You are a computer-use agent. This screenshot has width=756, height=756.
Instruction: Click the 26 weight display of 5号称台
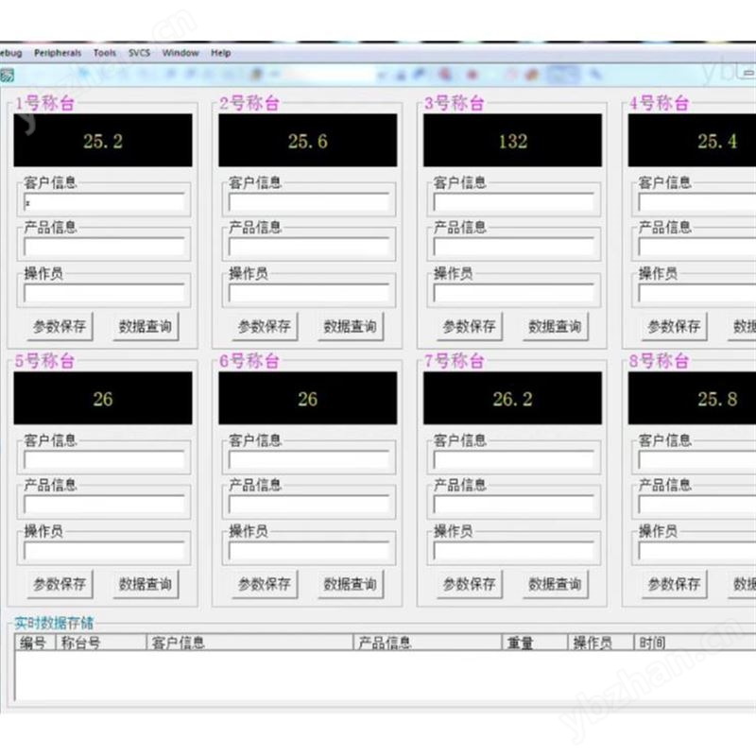[x=103, y=398]
